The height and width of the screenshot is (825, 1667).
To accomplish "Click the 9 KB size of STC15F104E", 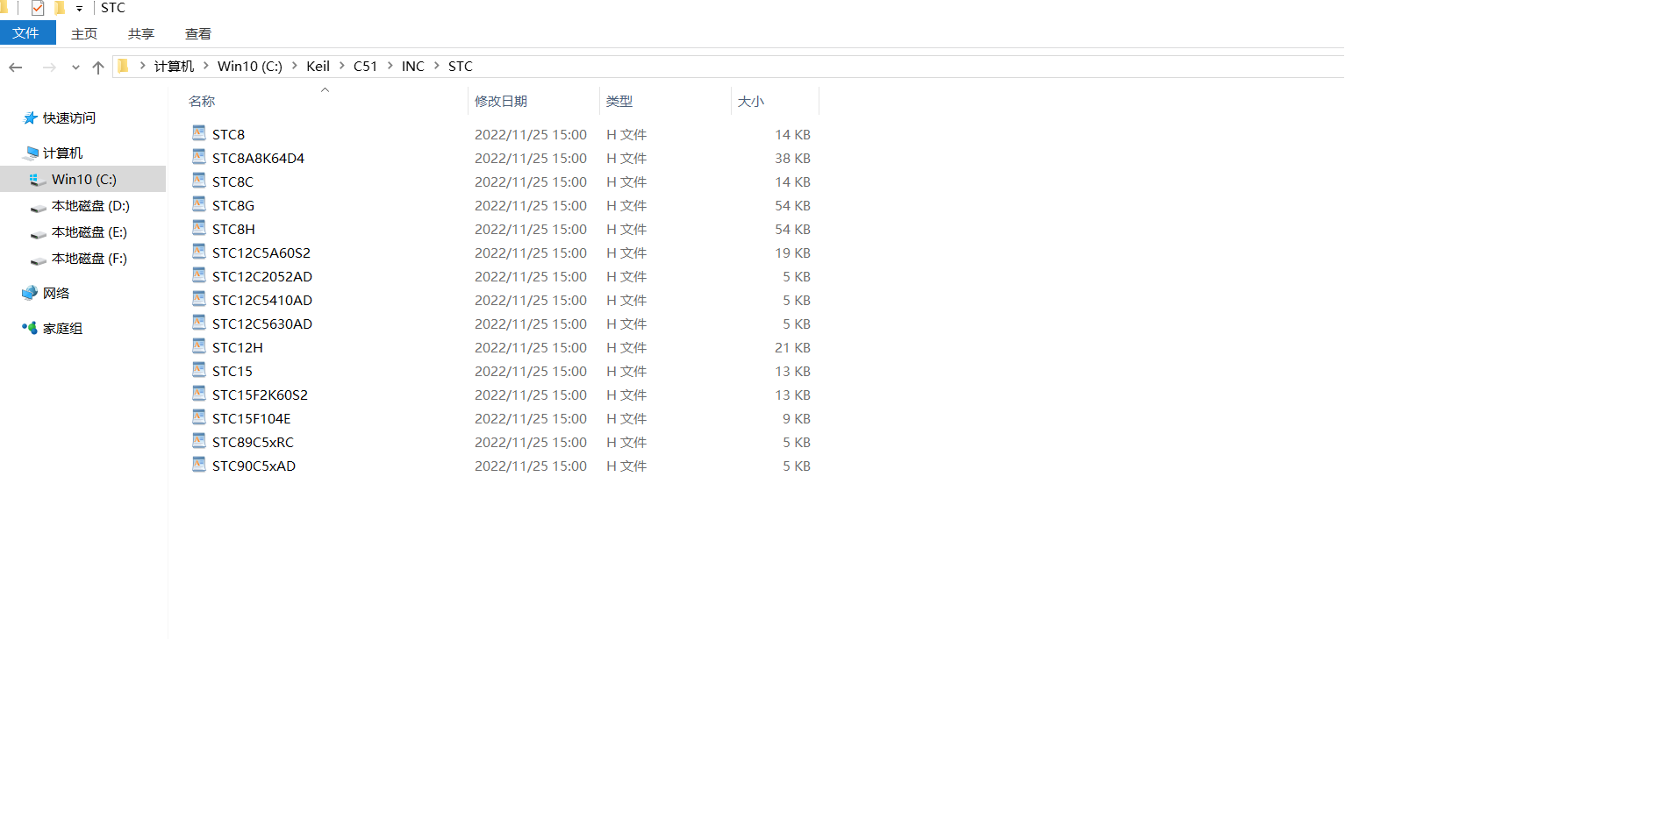I will (x=797, y=418).
